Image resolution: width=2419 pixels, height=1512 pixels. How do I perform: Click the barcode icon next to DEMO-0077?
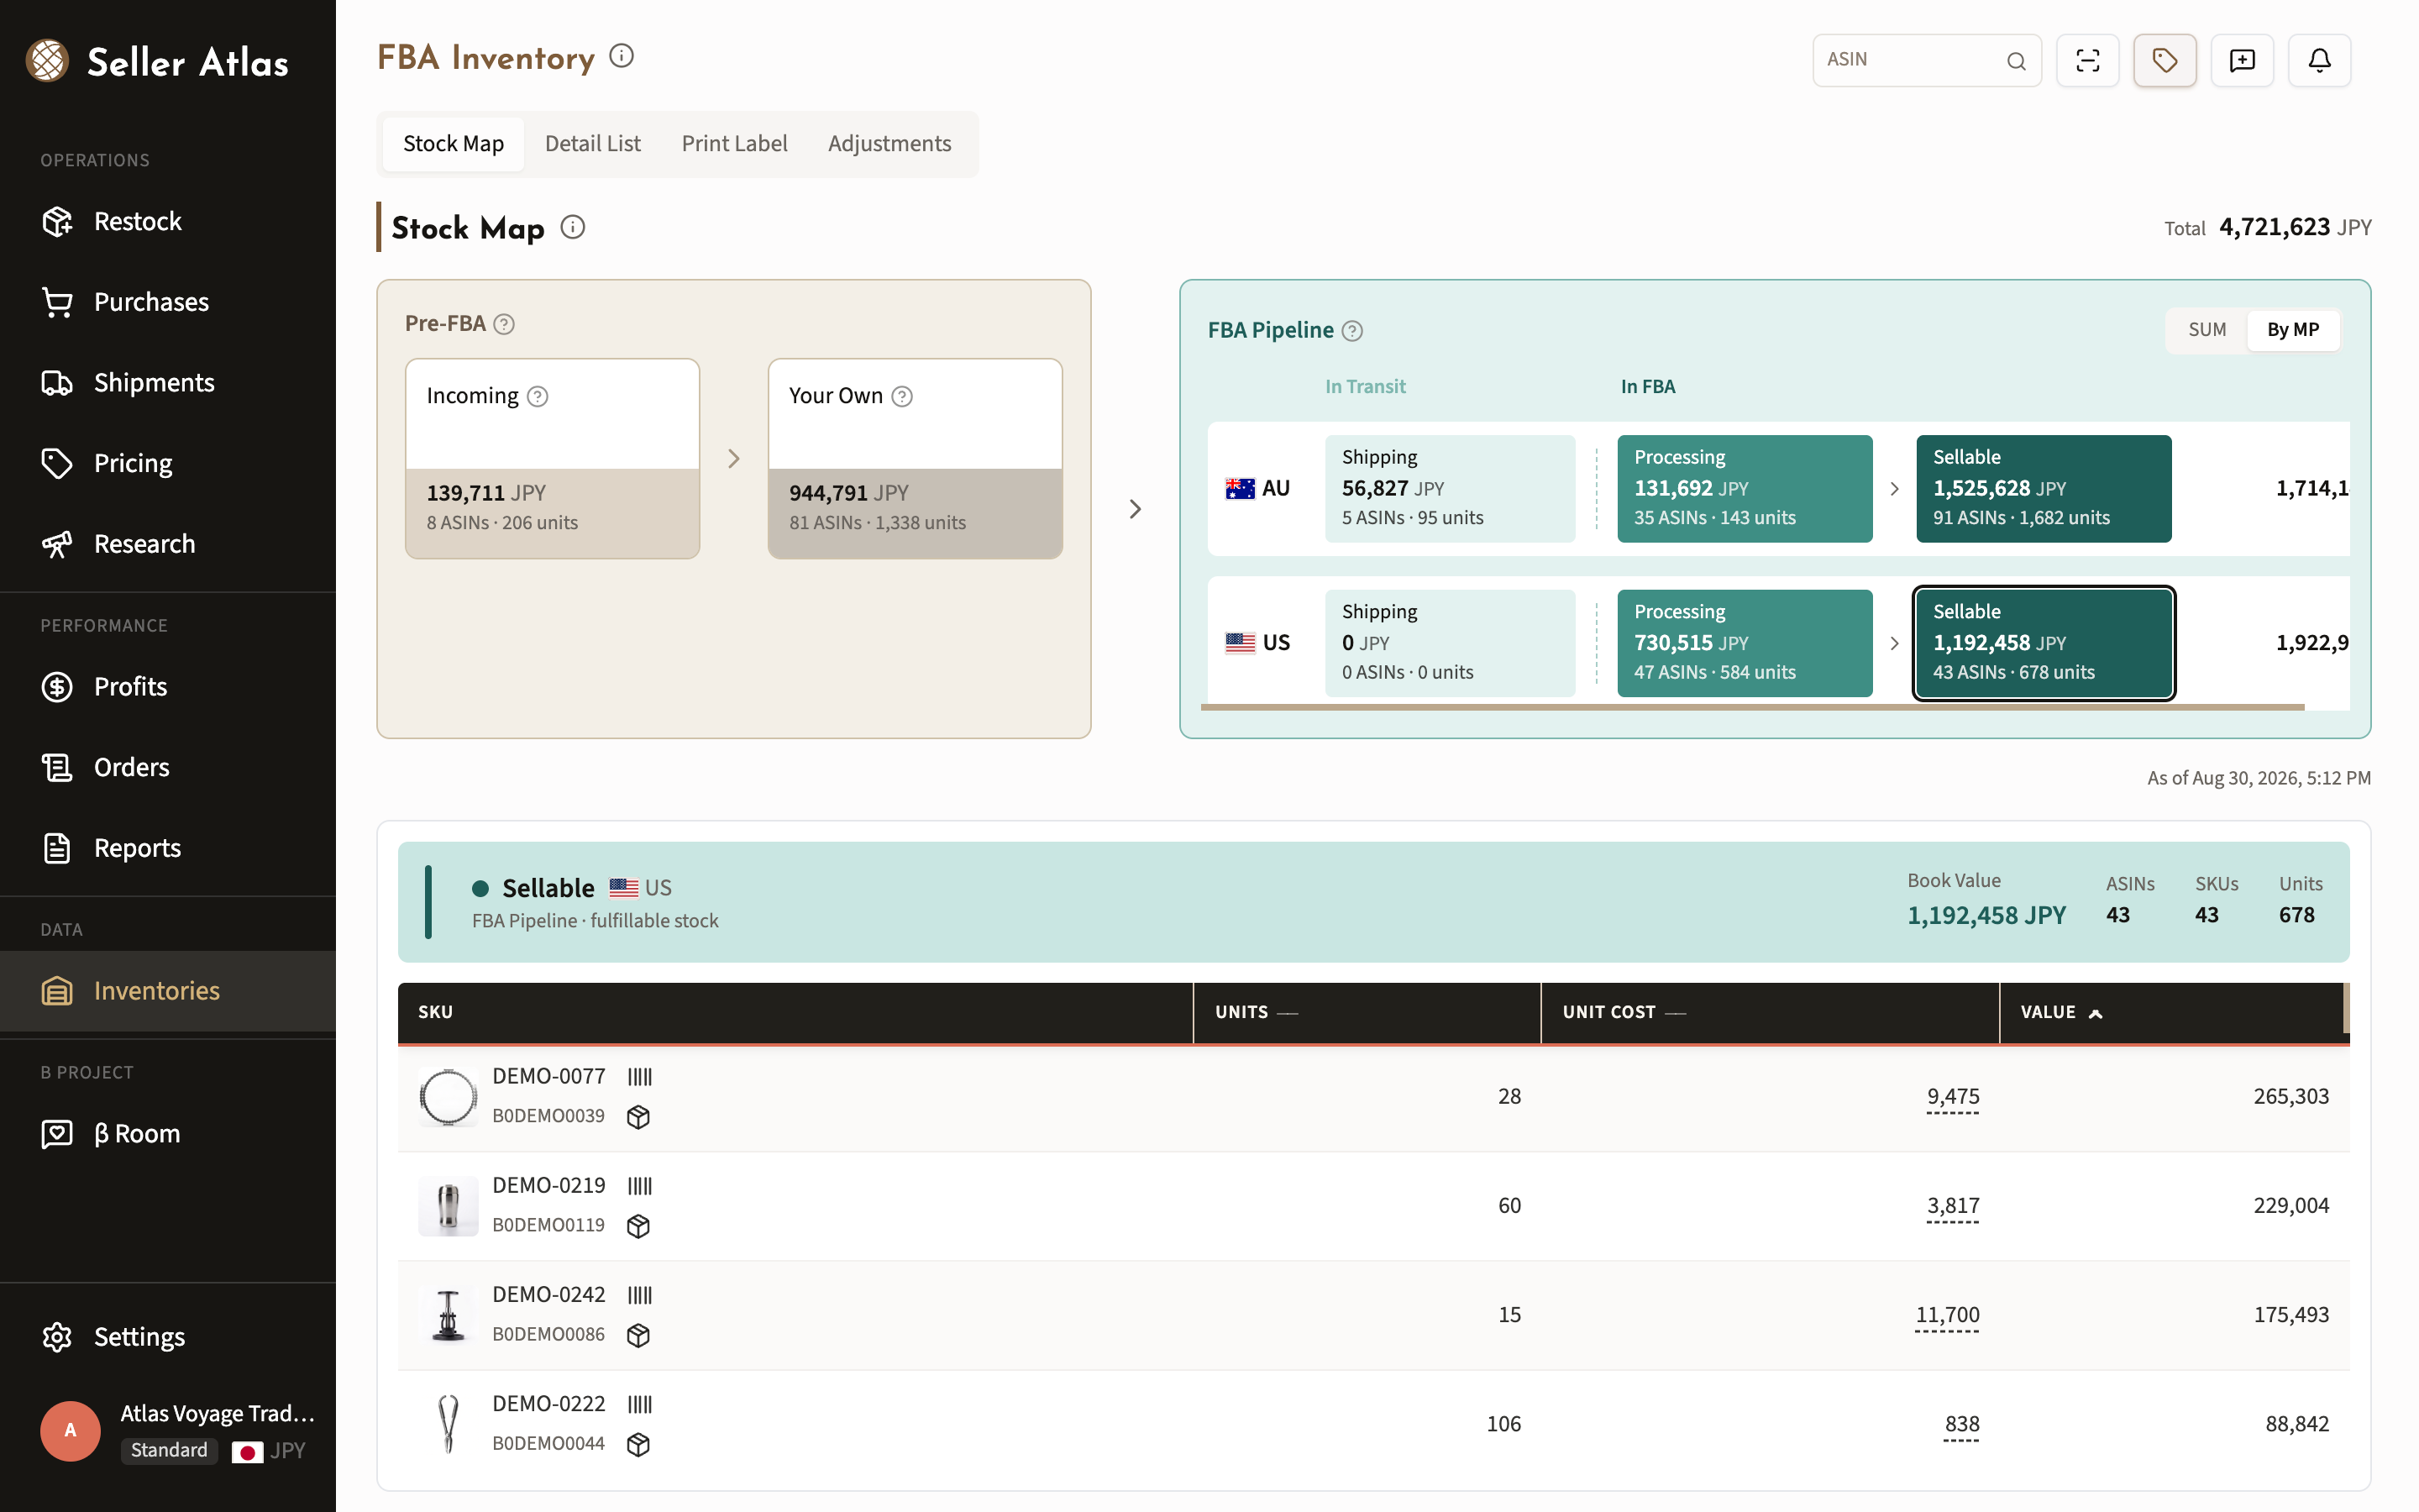pos(640,1077)
